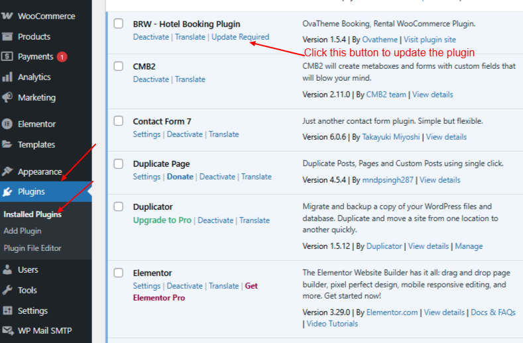
Task: Click the Appearance paintbrush icon
Action: (x=7, y=171)
